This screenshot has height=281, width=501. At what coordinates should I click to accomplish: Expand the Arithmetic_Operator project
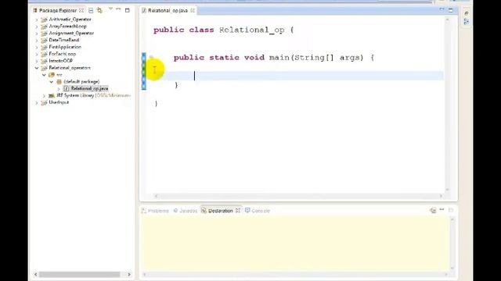click(37, 20)
